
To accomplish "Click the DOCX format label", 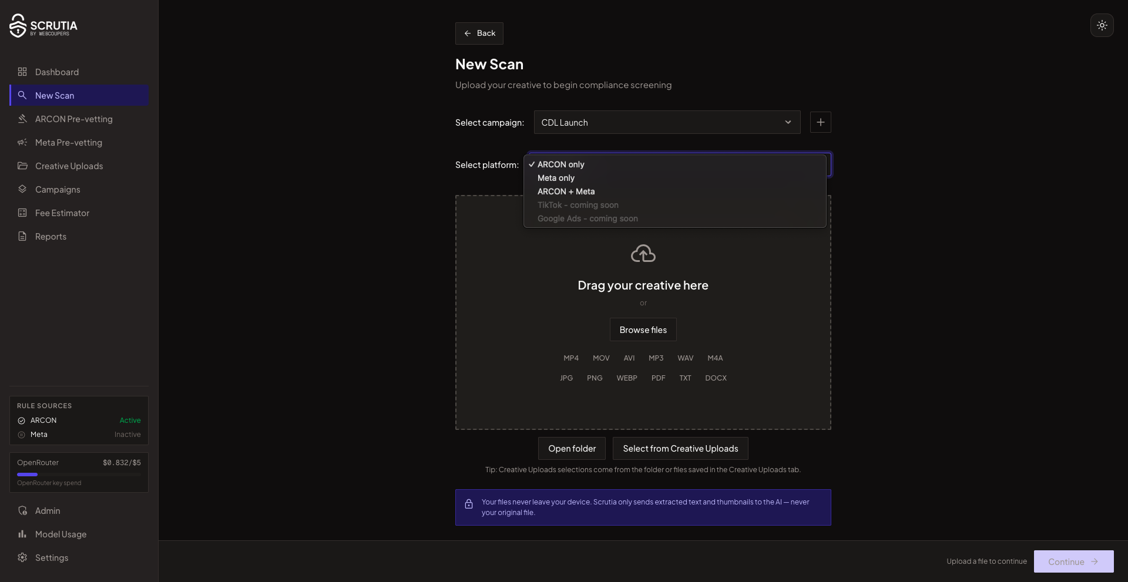I will click(x=716, y=378).
